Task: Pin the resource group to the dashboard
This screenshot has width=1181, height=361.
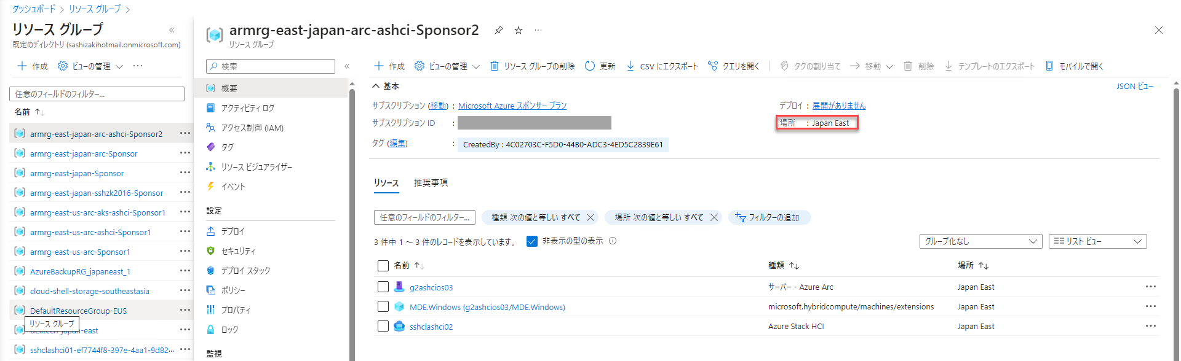Action: point(499,30)
